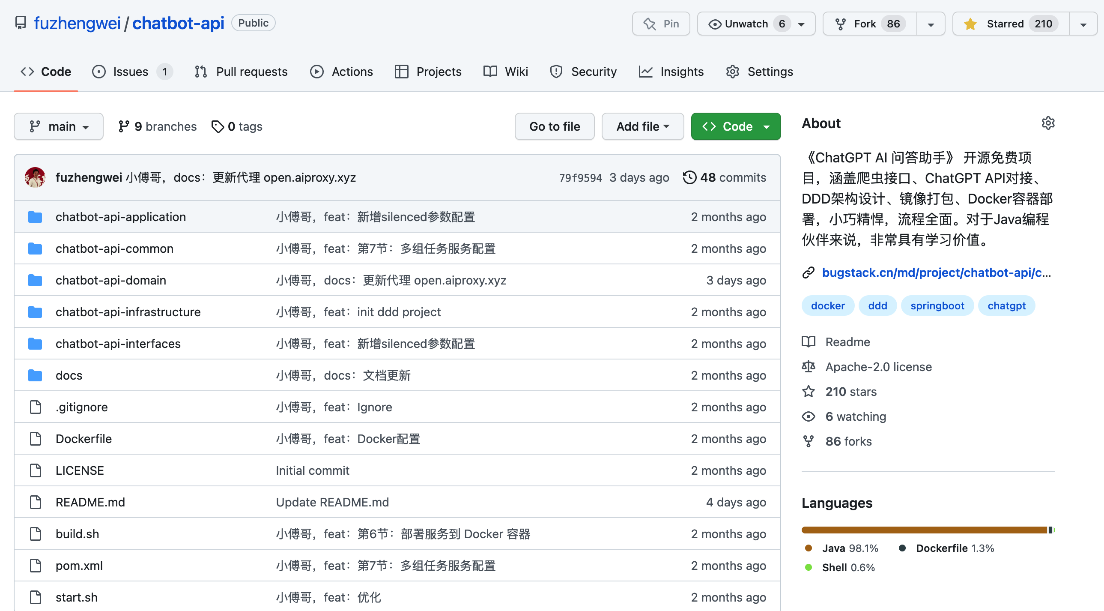1104x611 pixels.
Task: Click the file icon for pom.xml
Action: click(x=36, y=566)
